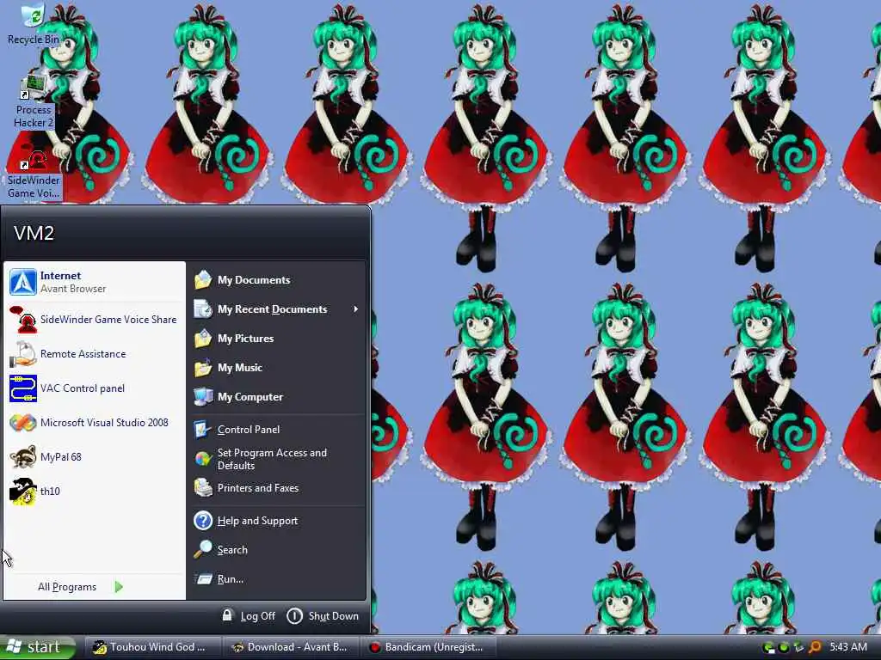Open SideWinder Game Voice desktop shortcut
This screenshot has width=881, height=660.
click(x=34, y=171)
